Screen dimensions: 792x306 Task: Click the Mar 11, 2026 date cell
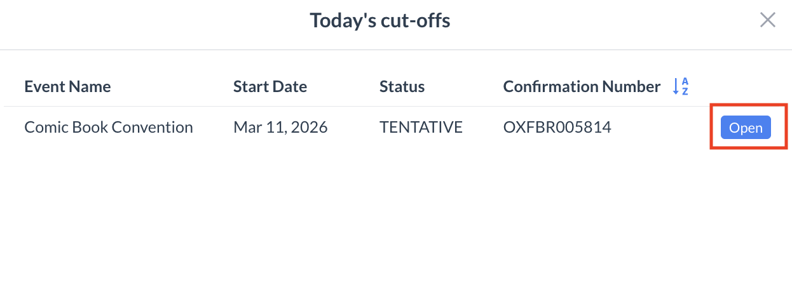[x=280, y=128]
